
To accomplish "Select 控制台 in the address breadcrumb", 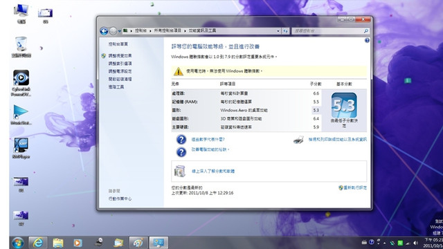I will pos(141,30).
